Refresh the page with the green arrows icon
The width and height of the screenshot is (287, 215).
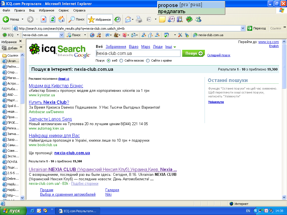coord(52,19)
